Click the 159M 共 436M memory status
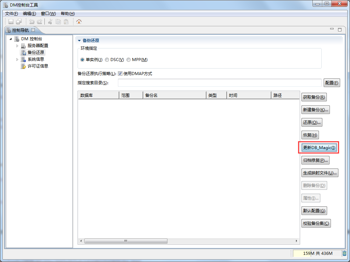 [x=318, y=253]
